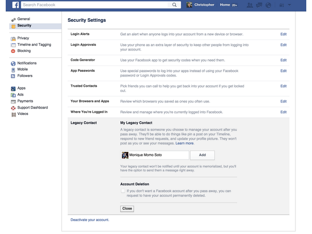Click Christopher's profile picture thumbnail
312x234 pixels.
(189, 5)
